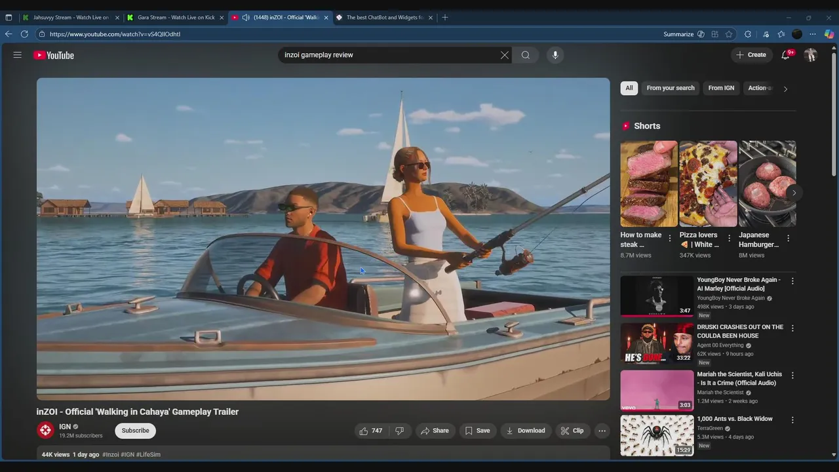Dislike the video with thumbs down
Image resolution: width=839 pixels, height=472 pixels.
(399, 431)
